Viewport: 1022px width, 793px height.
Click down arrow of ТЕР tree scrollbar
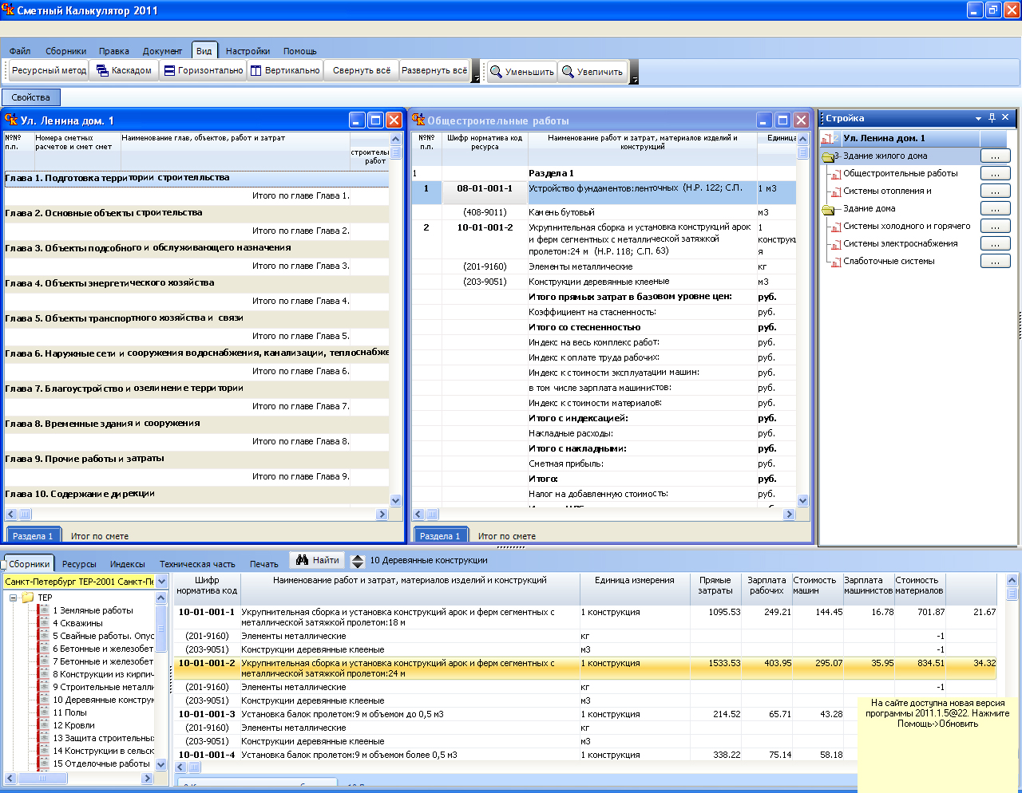(x=161, y=763)
